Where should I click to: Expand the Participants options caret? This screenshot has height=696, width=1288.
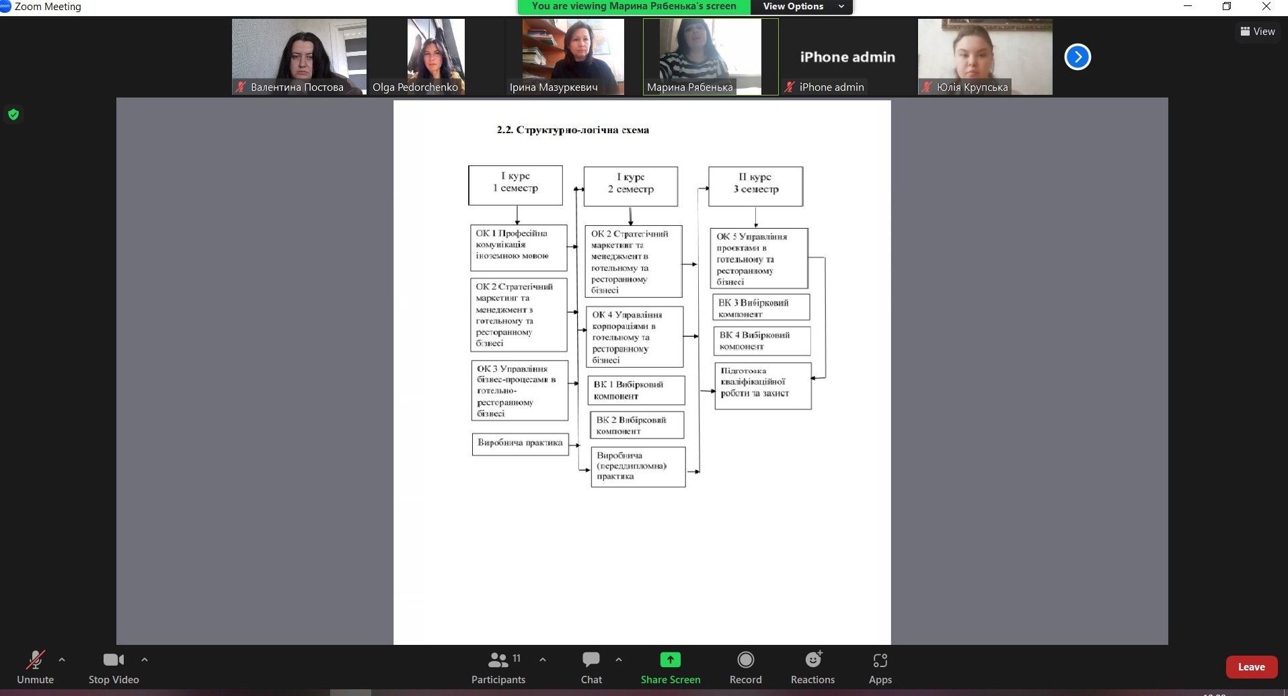[543, 660]
